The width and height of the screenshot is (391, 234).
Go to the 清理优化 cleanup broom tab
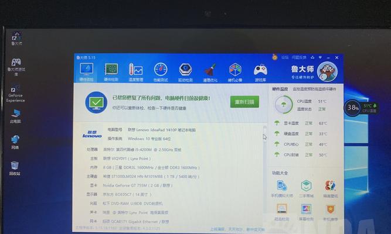pyautogui.click(x=210, y=72)
